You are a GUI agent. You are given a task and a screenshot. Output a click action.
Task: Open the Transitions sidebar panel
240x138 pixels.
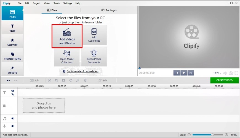coord(12,56)
